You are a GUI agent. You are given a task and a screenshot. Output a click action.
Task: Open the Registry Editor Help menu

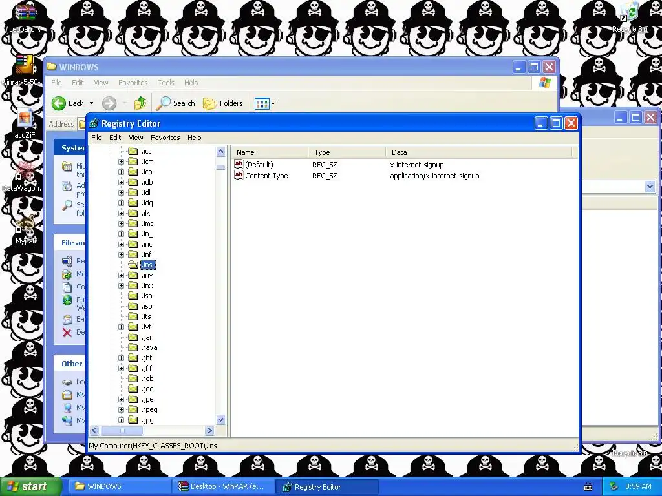(x=194, y=138)
